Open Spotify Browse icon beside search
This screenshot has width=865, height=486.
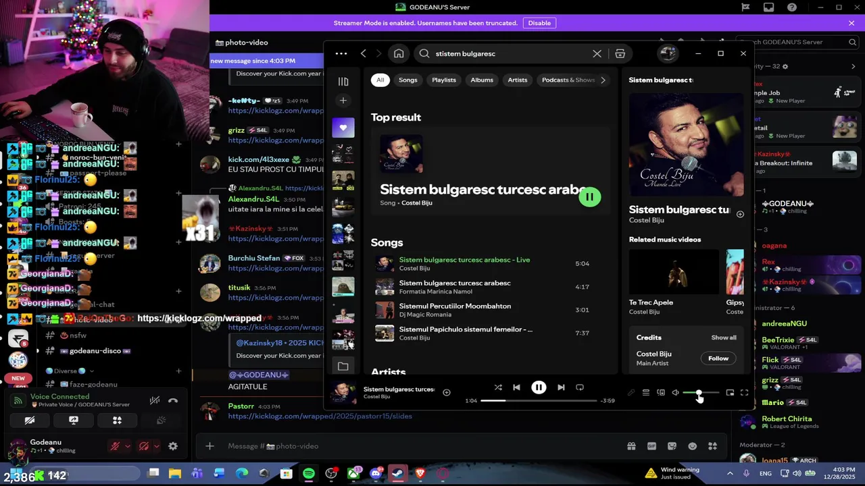(x=620, y=53)
